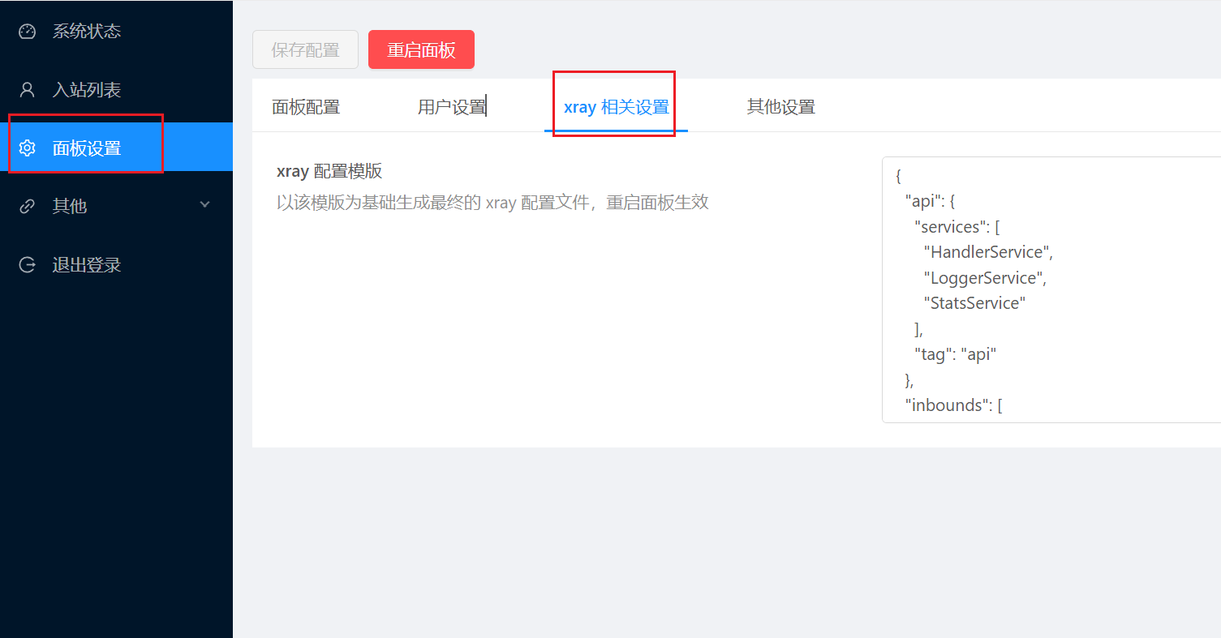Click the user icon beside 入站列表
The width and height of the screenshot is (1221, 638).
pyautogui.click(x=28, y=90)
